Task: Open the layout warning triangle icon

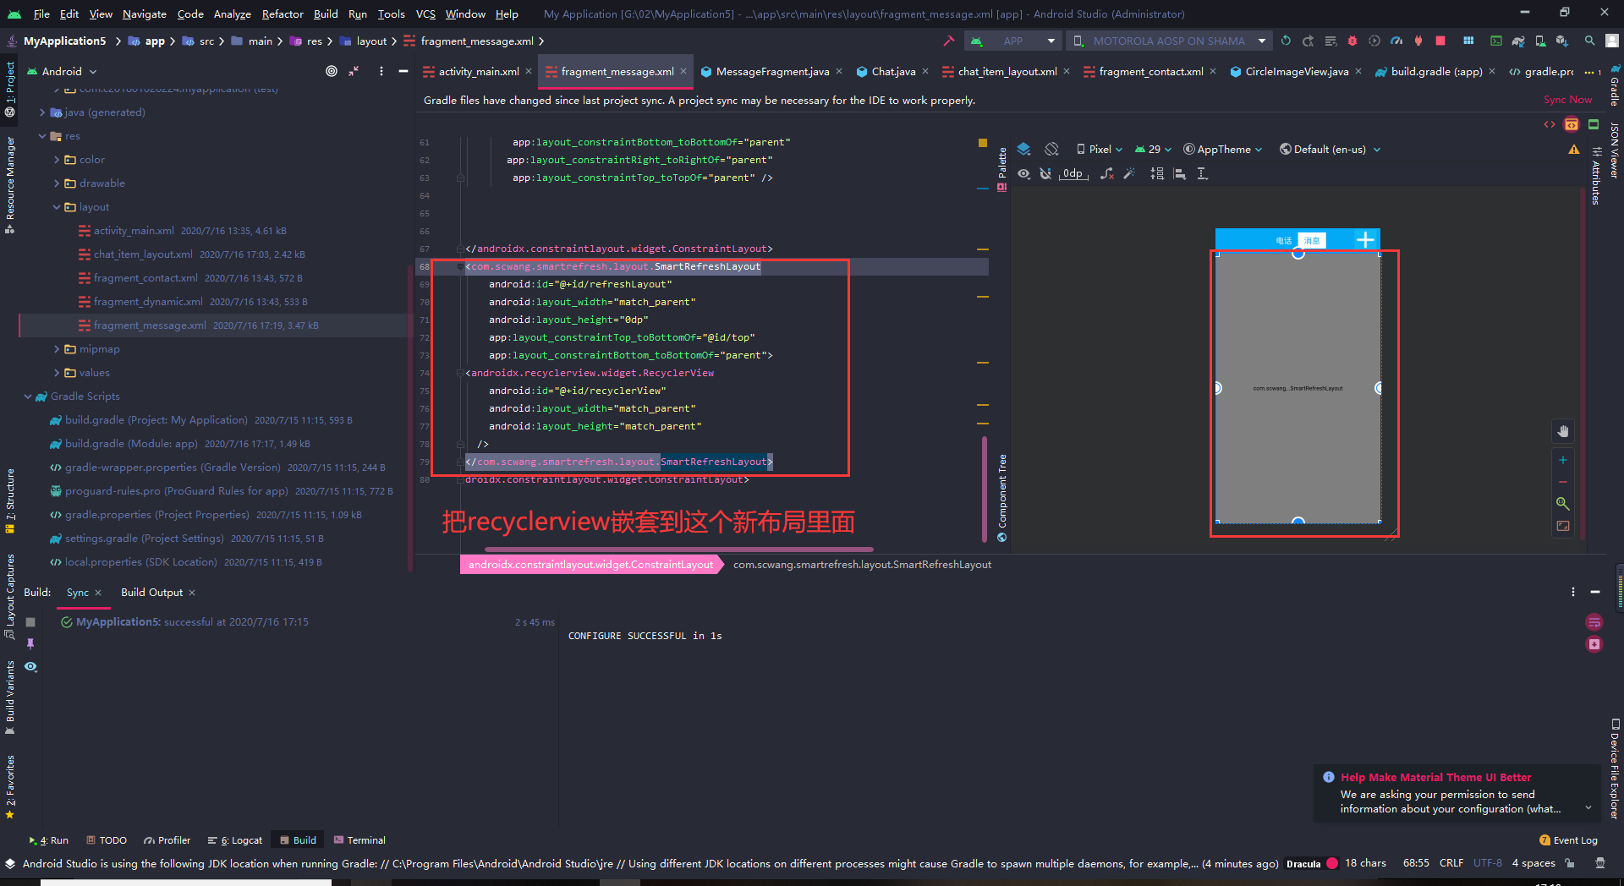Action: point(1574,150)
